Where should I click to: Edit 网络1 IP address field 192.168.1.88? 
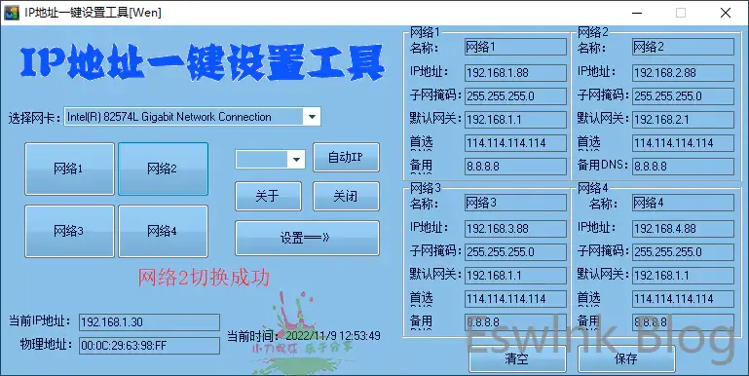click(515, 73)
